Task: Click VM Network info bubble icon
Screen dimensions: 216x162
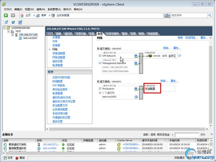Action: pyautogui.click(x=100, y=56)
